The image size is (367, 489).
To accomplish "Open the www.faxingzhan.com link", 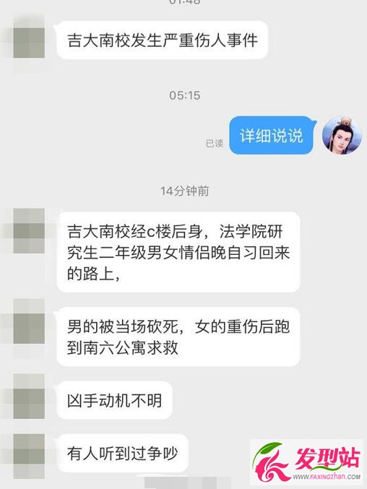I will 327,477.
